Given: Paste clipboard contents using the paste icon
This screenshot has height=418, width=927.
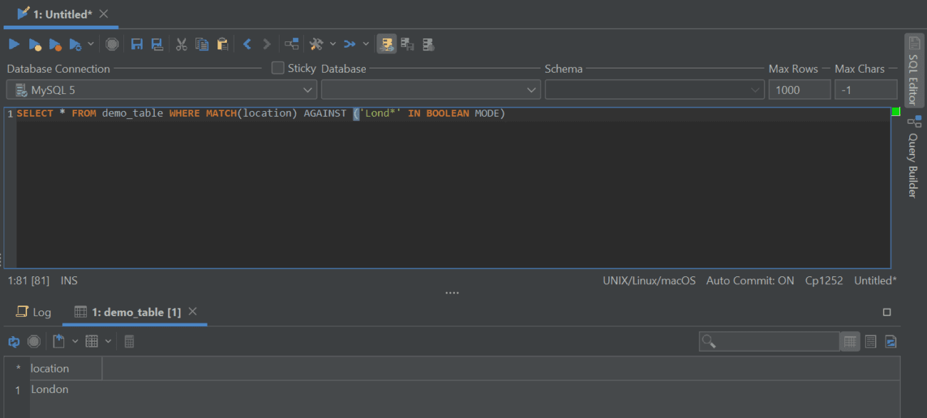Looking at the screenshot, I should pyautogui.click(x=222, y=43).
